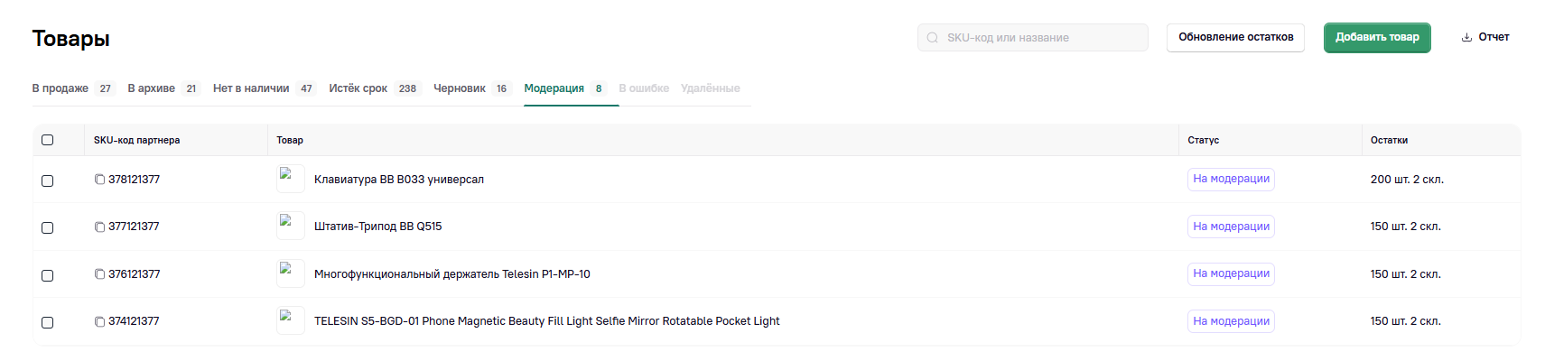
Task: Click На модерации status of Штатив-Трипод
Action: [1231, 227]
